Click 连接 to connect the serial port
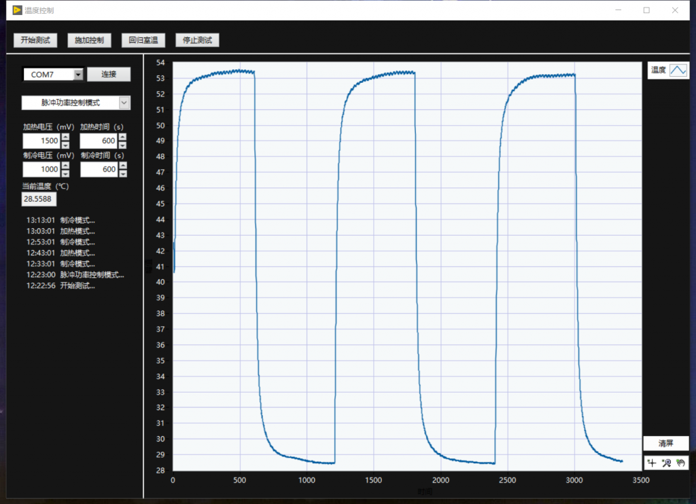696x504 pixels. tap(109, 75)
